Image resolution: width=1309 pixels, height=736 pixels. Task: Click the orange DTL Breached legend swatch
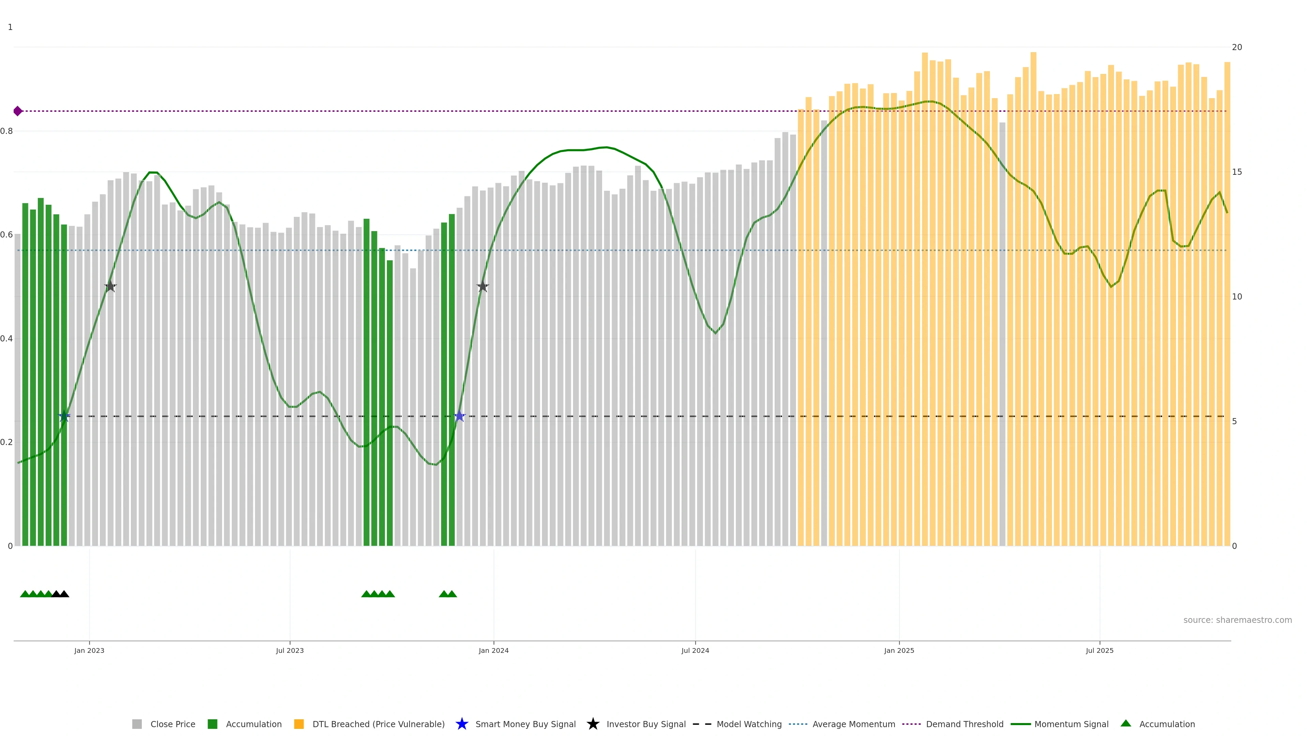click(299, 724)
